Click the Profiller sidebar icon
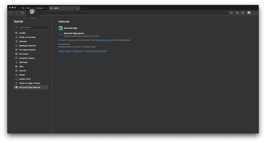Image resolution: width=266 pixels, height=143 pixels. (x=17, y=33)
